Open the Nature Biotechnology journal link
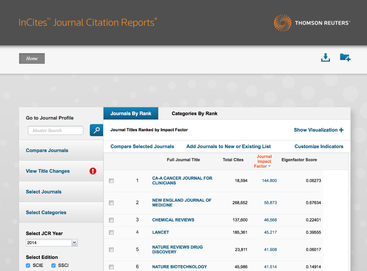The width and height of the screenshot is (367, 271). 179,267
